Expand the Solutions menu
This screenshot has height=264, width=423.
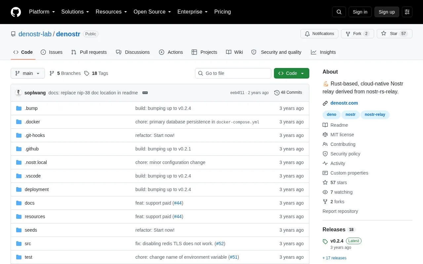[75, 12]
